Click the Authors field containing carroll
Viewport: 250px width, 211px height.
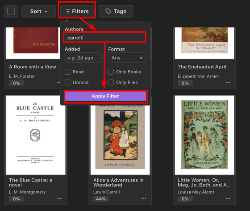tap(105, 38)
